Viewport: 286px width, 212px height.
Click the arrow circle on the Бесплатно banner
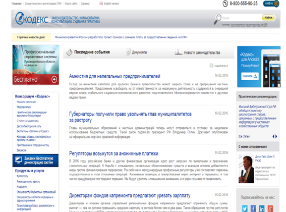54,79
